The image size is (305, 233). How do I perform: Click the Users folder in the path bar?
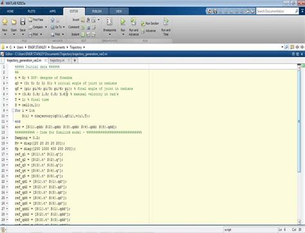pos(20,47)
